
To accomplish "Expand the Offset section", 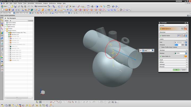I will [x=173, y=62].
